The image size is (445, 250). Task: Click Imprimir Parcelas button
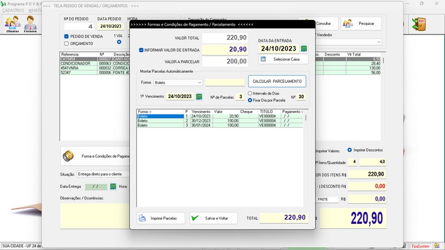coord(157,218)
